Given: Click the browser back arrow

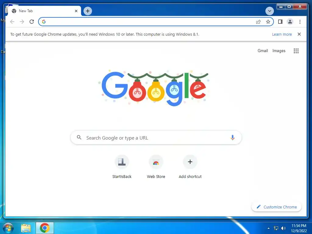Looking at the screenshot, I should tap(12, 22).
